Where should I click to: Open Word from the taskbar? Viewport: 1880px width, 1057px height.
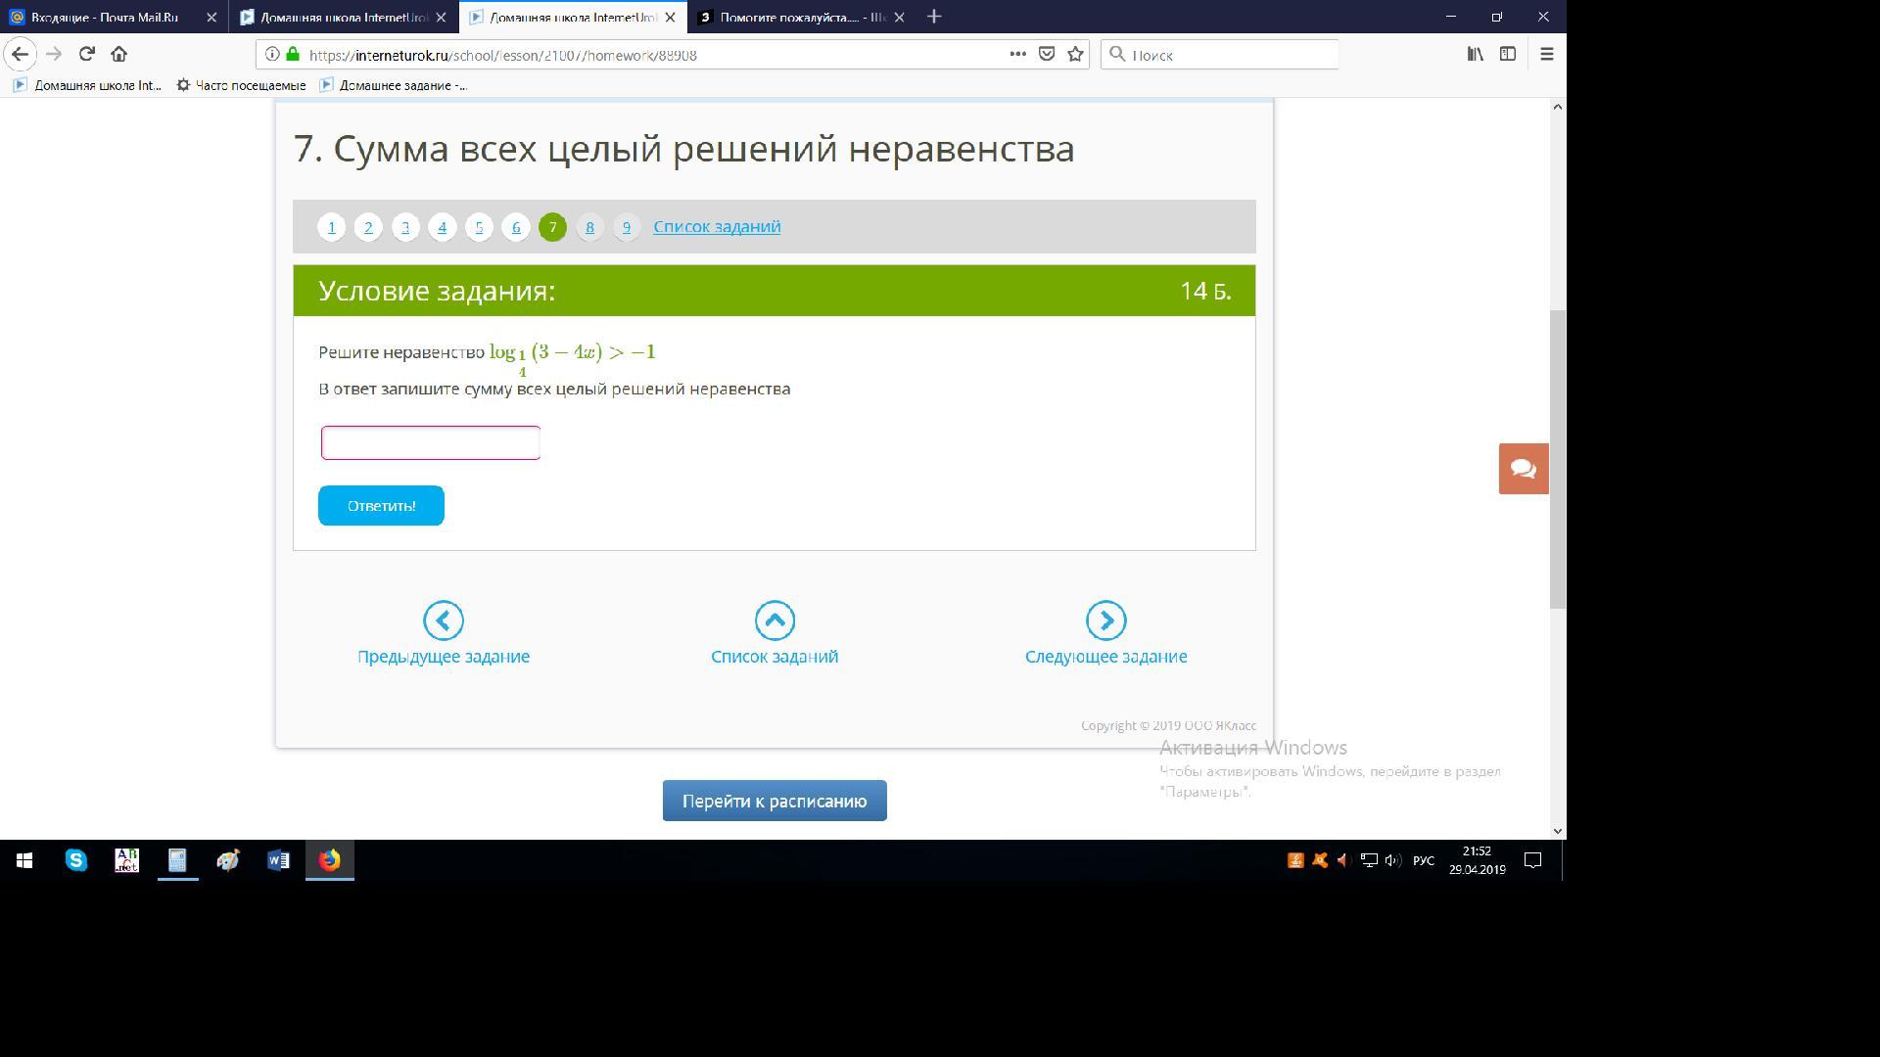(x=278, y=860)
